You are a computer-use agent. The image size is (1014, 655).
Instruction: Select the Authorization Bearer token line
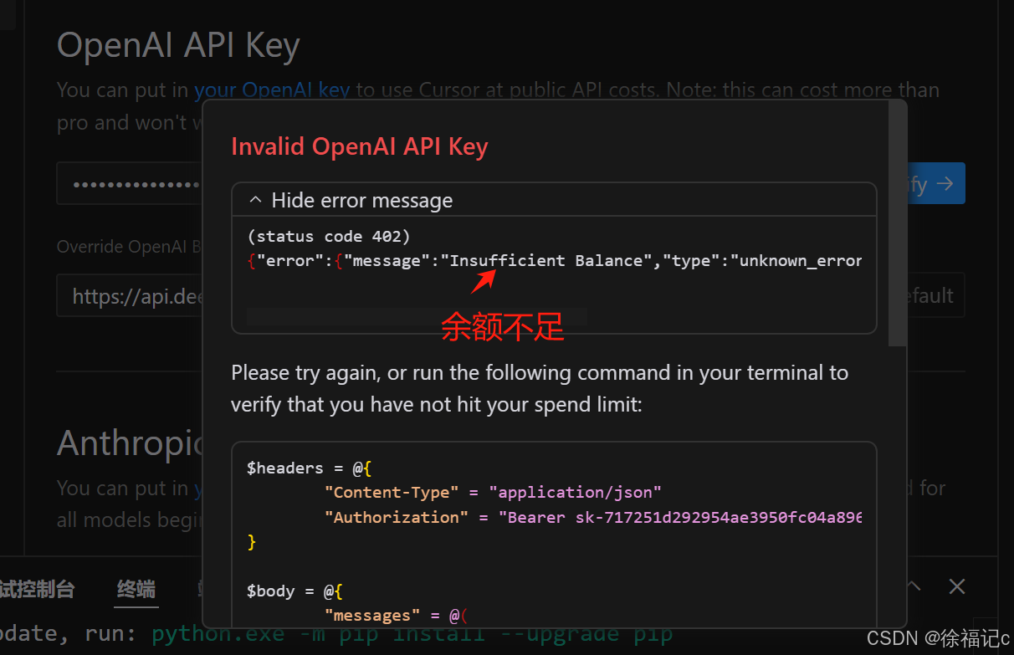593,518
